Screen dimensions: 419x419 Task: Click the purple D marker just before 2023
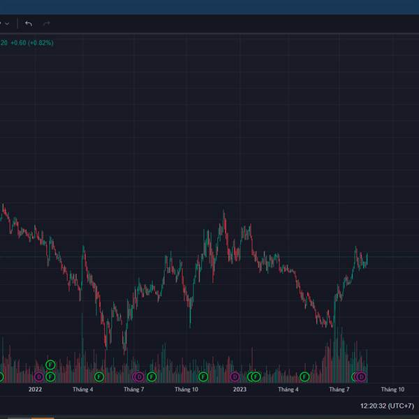coord(235,377)
